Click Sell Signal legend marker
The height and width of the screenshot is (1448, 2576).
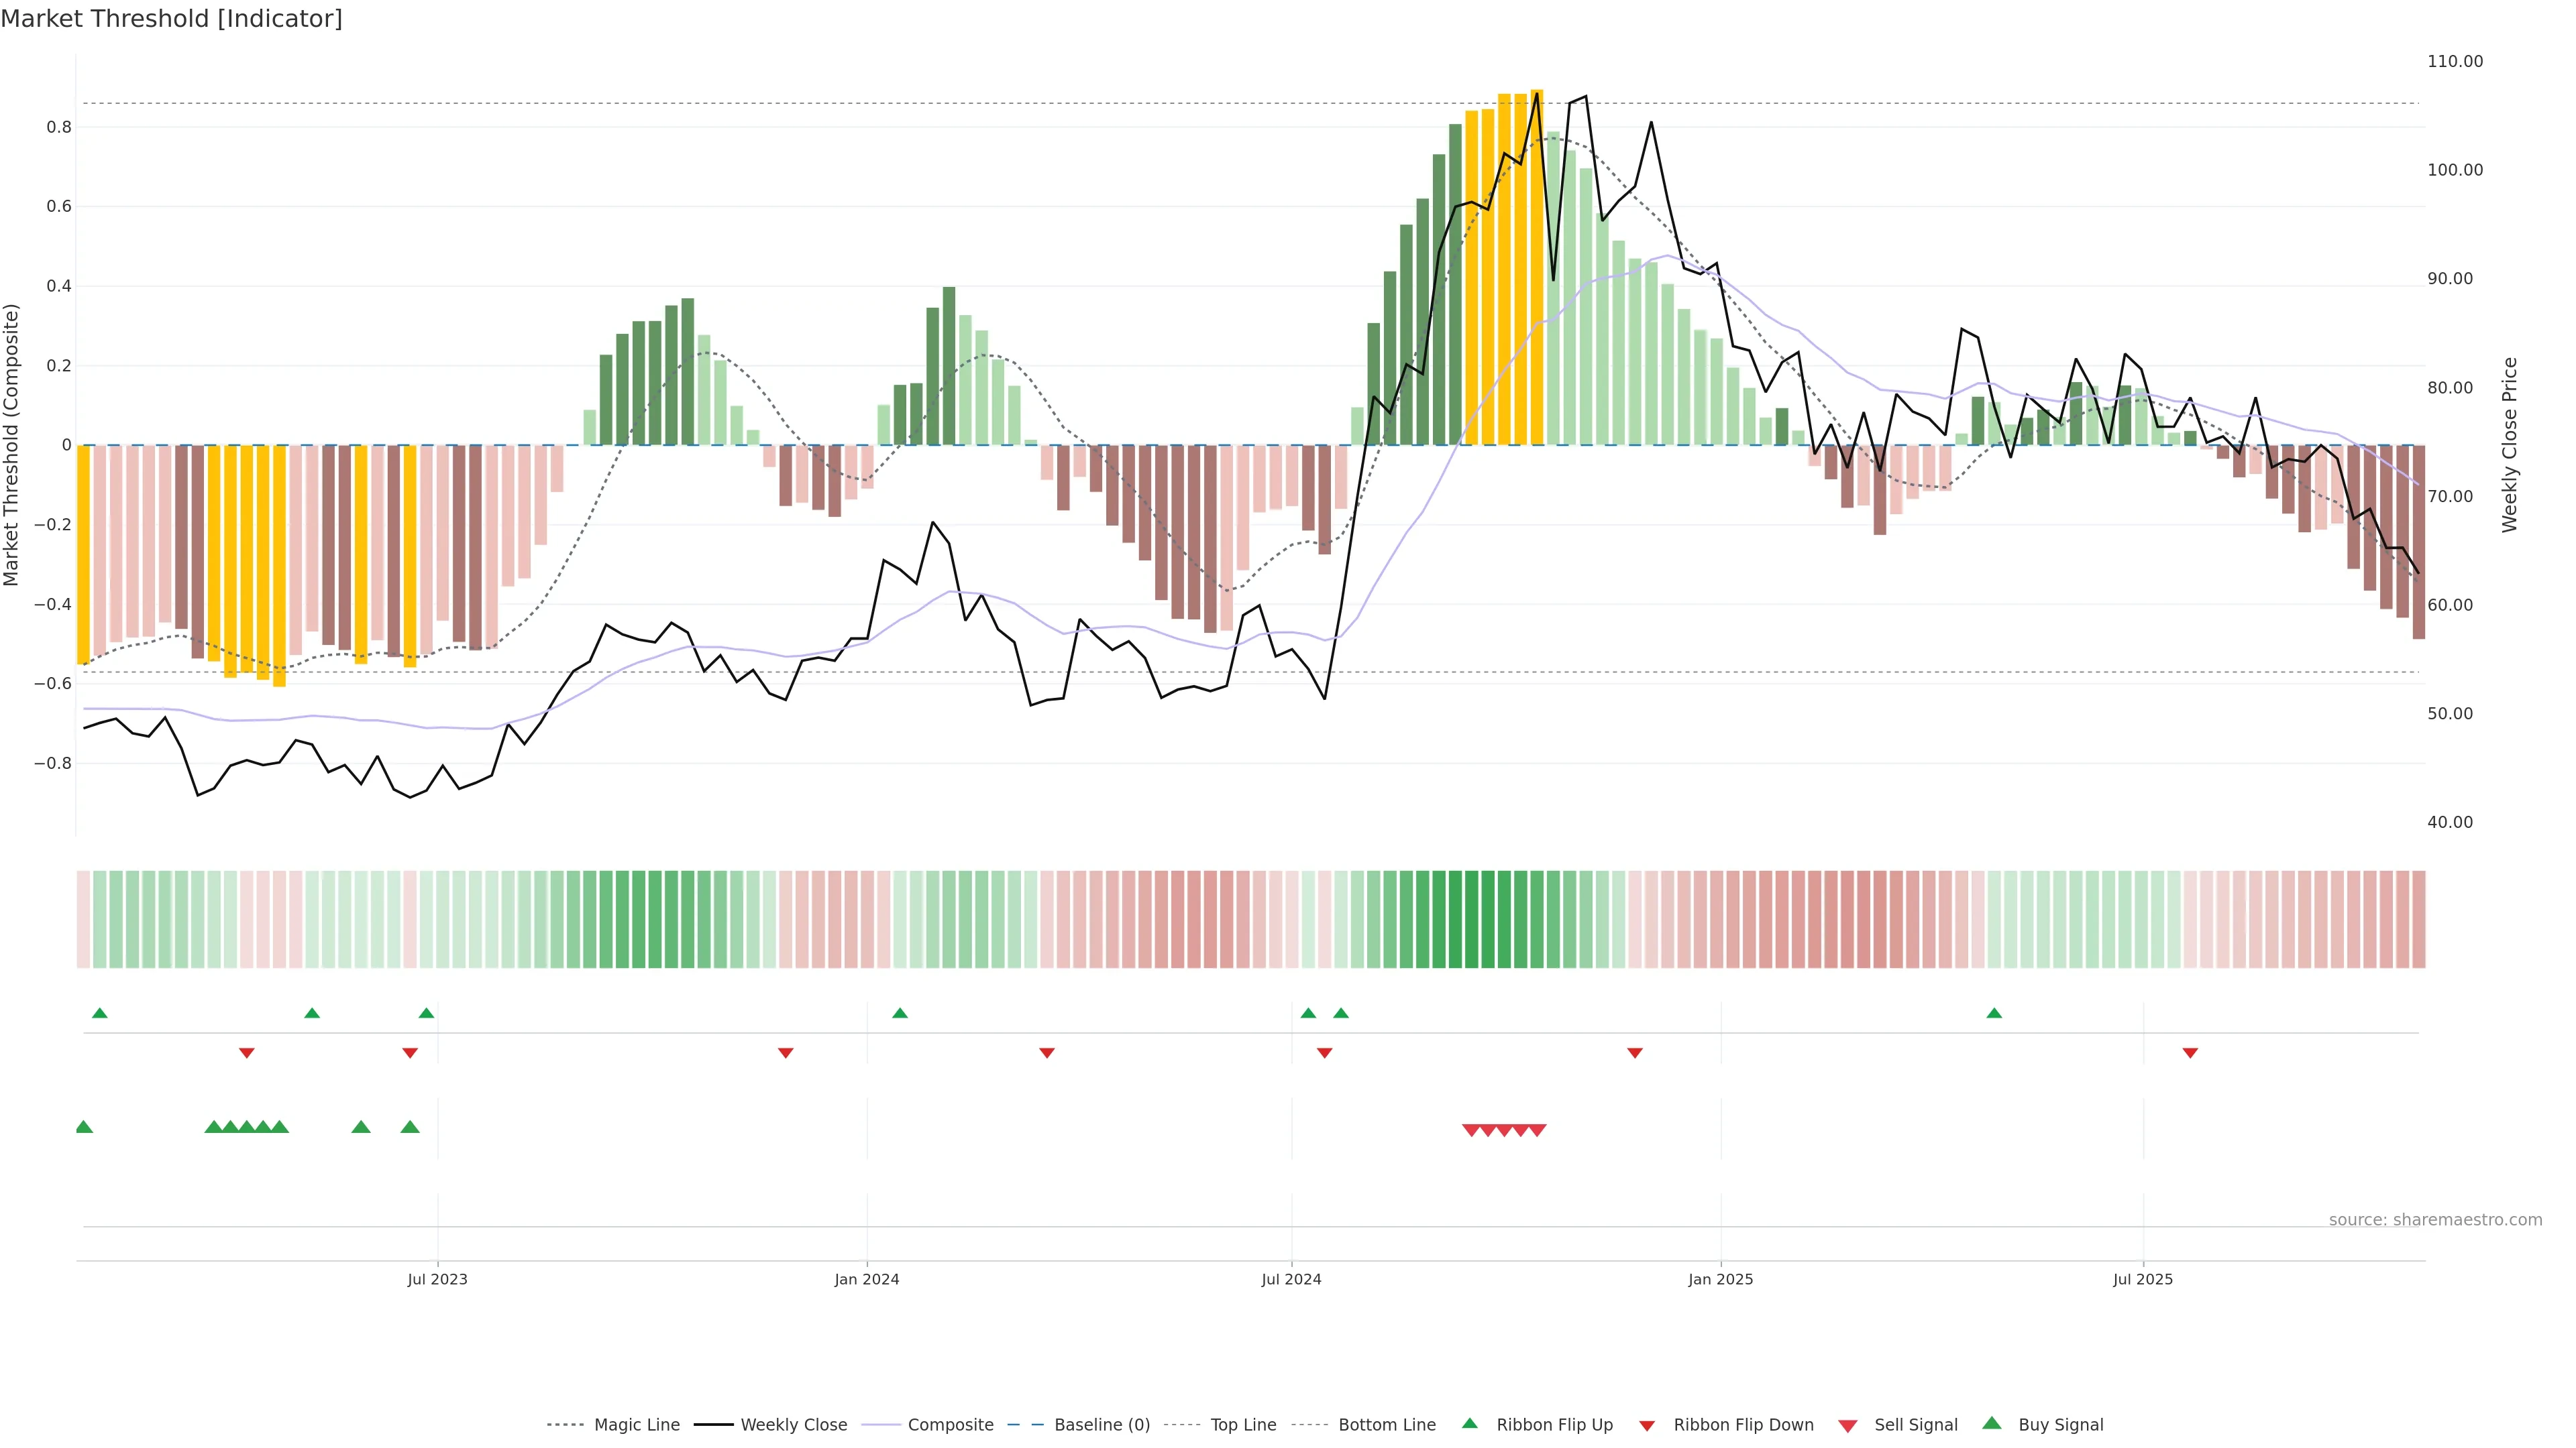(x=1848, y=1426)
